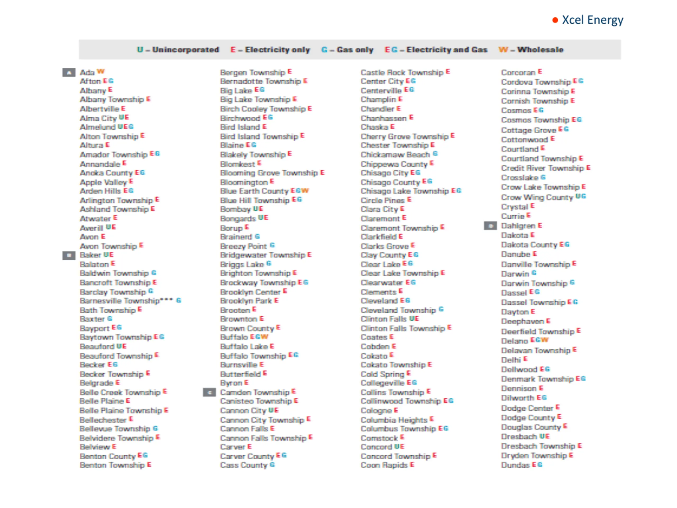Click the red bullet next to Xcel Energy
The image size is (677, 508).
click(x=555, y=20)
